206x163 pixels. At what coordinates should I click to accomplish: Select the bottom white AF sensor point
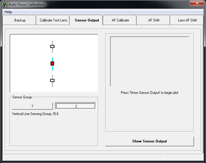click(x=52, y=80)
